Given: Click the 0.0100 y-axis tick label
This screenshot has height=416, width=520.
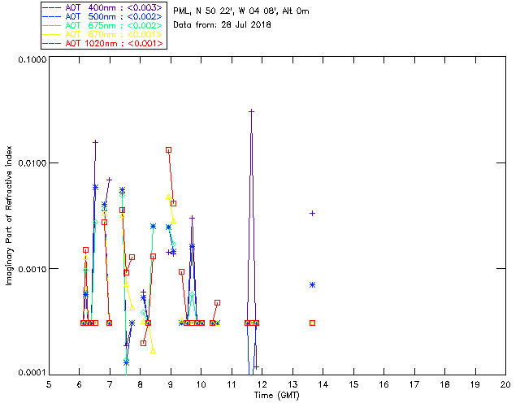Looking at the screenshot, I should (29, 164).
